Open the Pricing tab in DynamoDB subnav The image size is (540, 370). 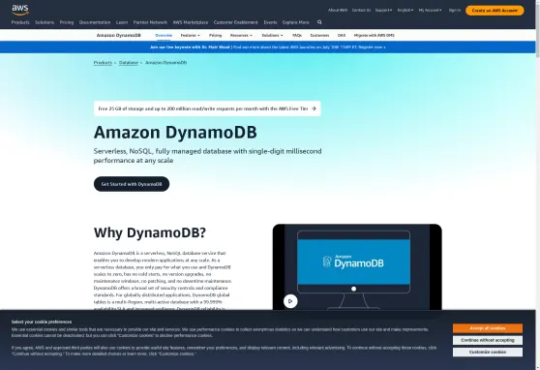pos(215,35)
